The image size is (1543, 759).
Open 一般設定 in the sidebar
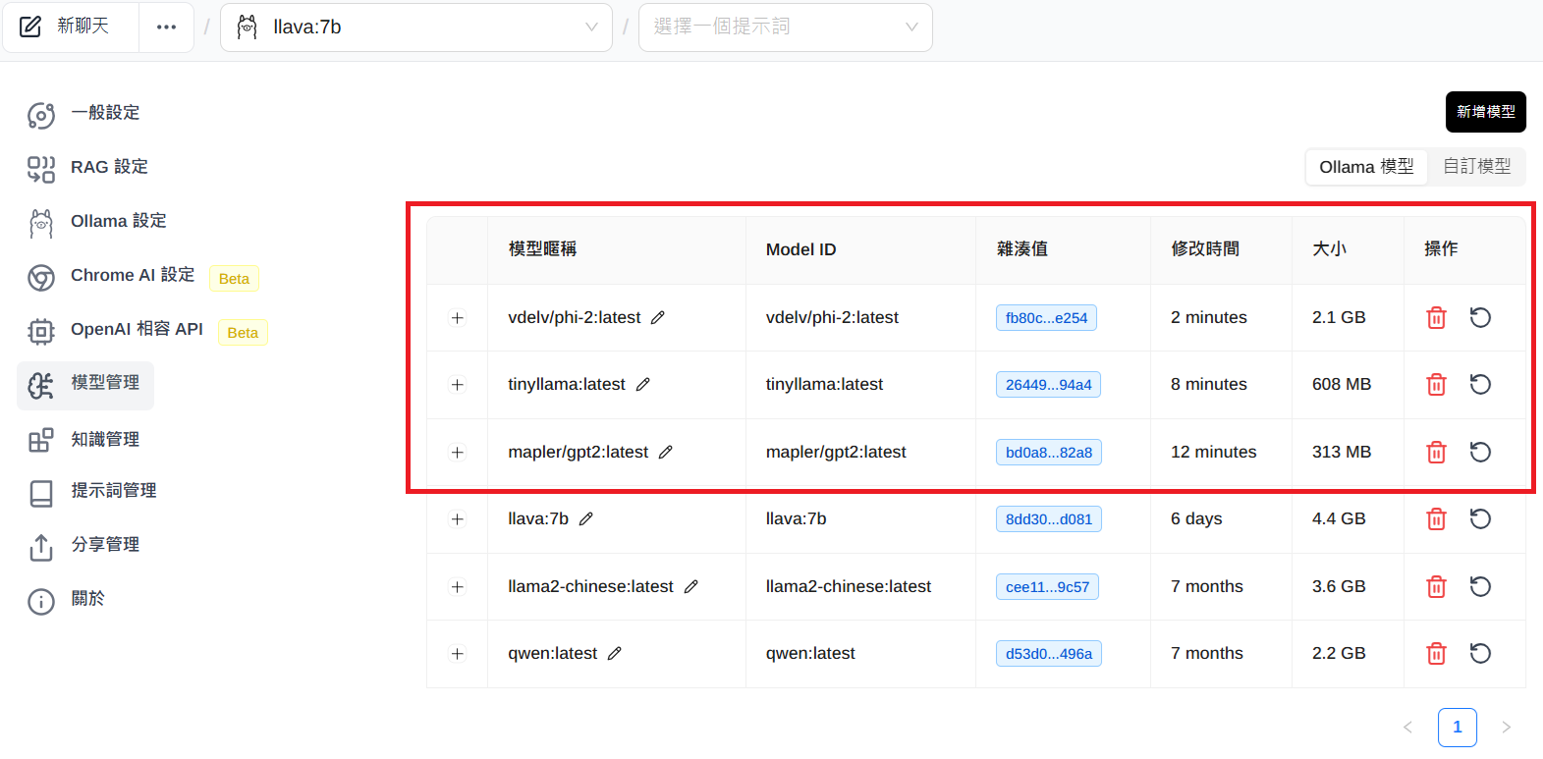coord(83,113)
